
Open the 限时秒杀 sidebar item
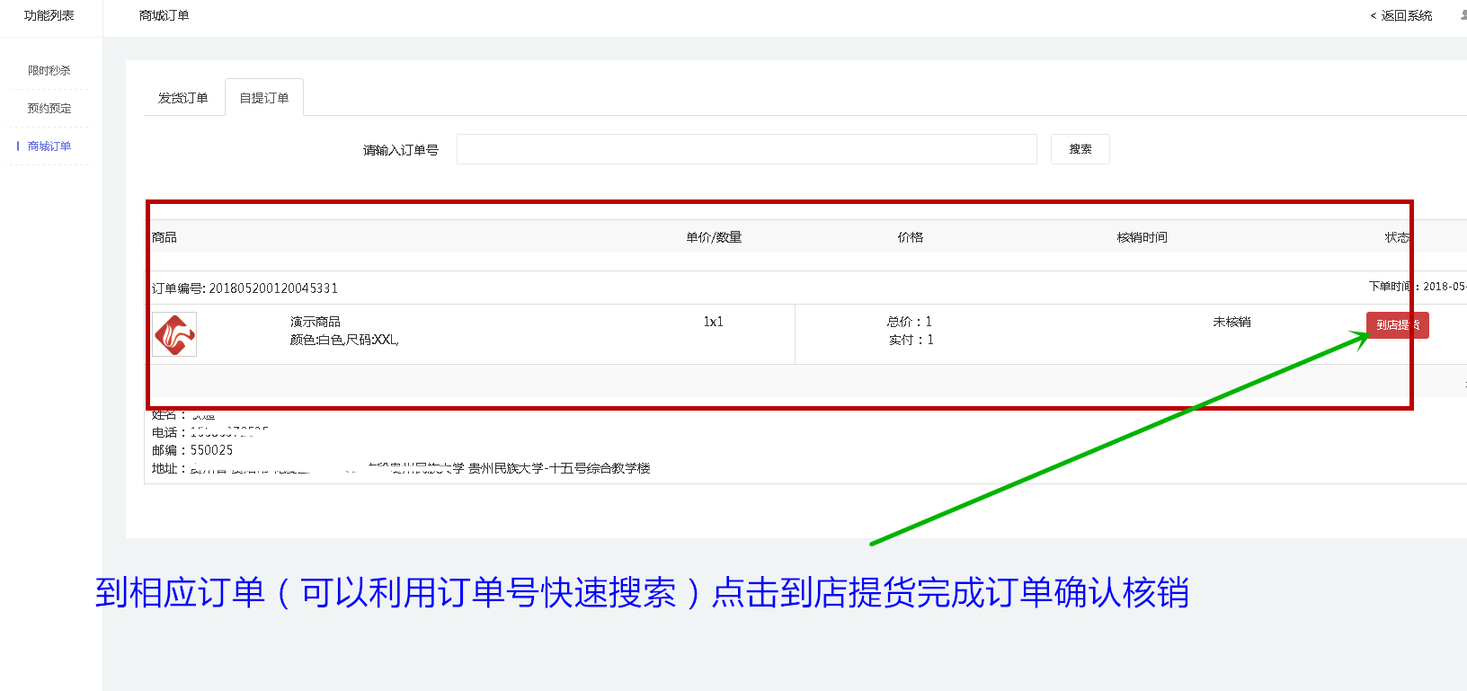49,71
